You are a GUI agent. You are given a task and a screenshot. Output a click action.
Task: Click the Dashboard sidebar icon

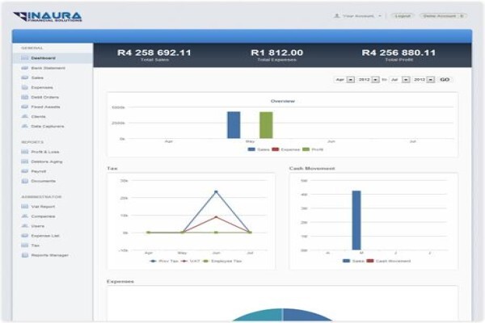click(24, 58)
